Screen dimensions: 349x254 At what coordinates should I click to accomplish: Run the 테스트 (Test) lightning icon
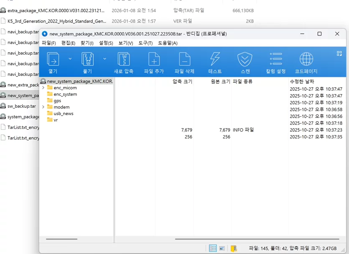[215, 59]
